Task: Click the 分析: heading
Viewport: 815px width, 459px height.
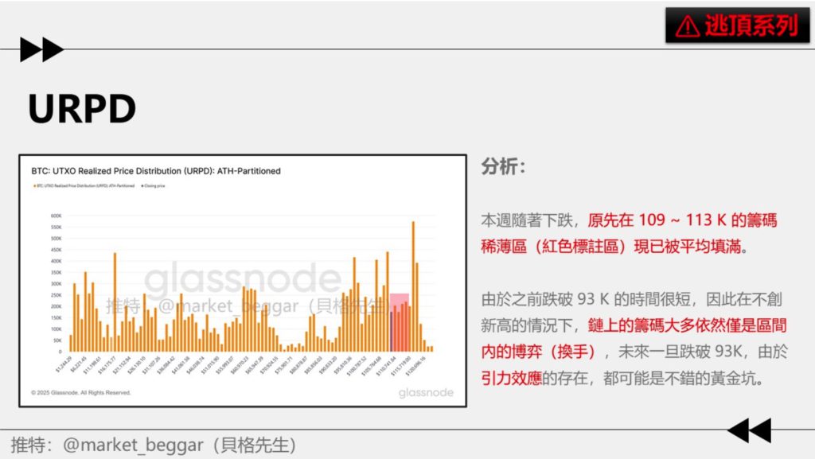Action: tap(503, 167)
